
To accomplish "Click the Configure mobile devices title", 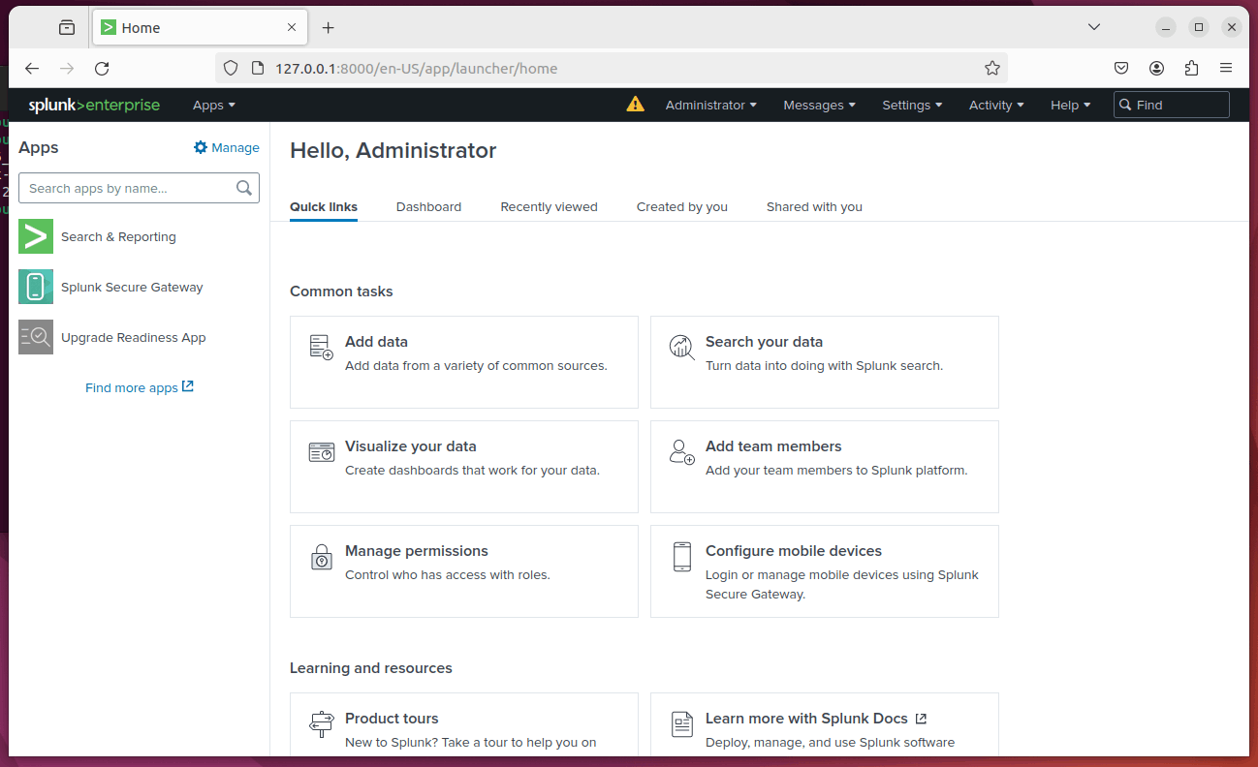I will [x=794, y=551].
